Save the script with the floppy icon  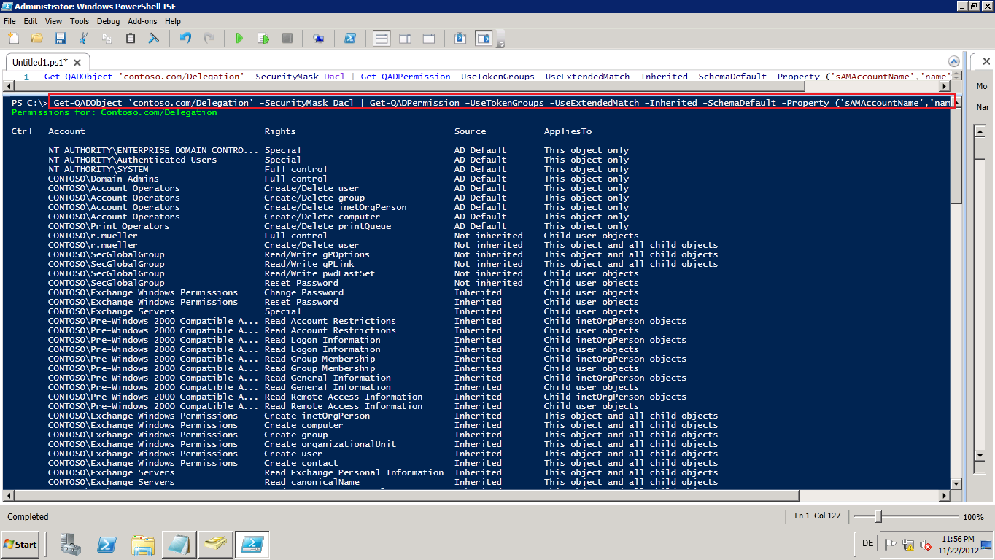pos(61,38)
